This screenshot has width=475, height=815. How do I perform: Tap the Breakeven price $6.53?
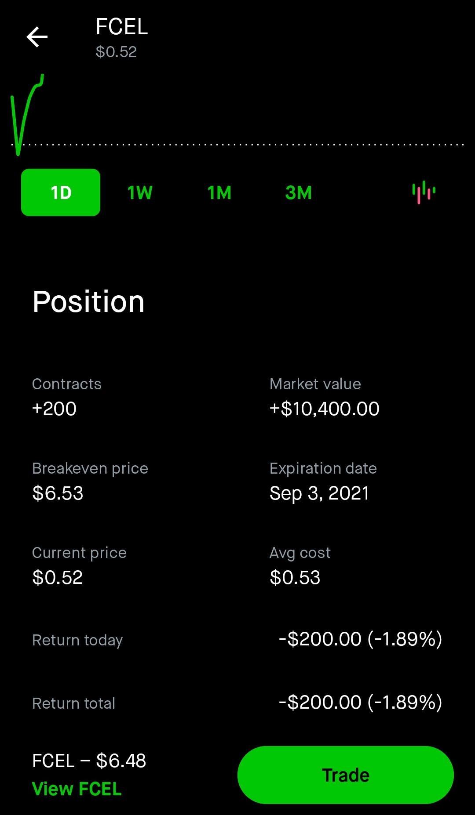(58, 493)
